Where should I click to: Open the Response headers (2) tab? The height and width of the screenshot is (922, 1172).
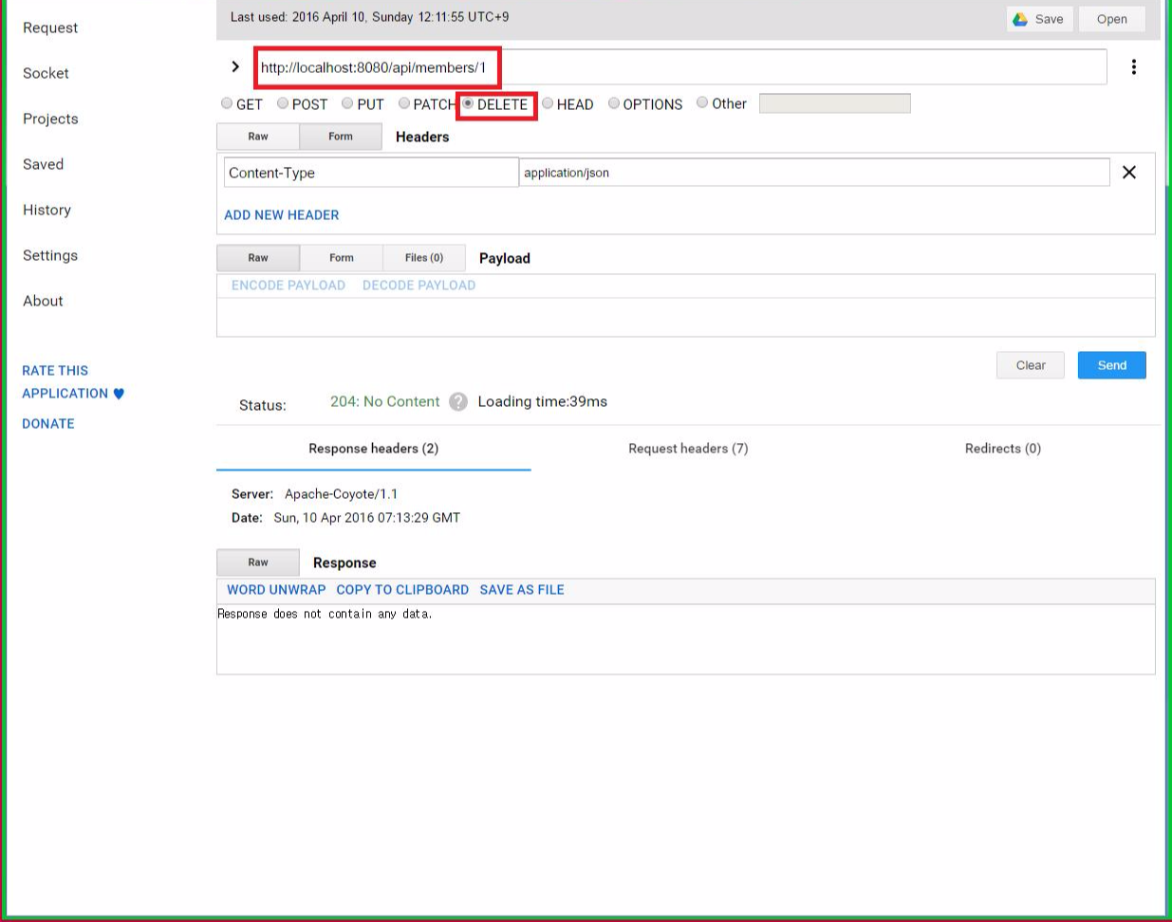click(374, 449)
